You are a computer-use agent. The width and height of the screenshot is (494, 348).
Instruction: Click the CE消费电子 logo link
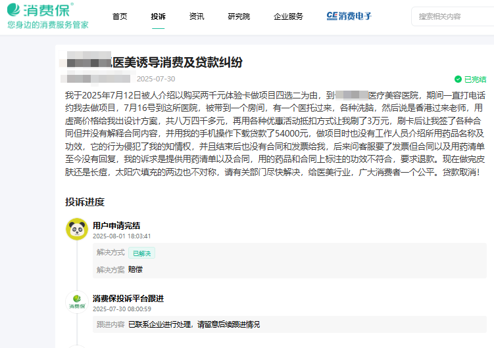pyautogui.click(x=349, y=16)
